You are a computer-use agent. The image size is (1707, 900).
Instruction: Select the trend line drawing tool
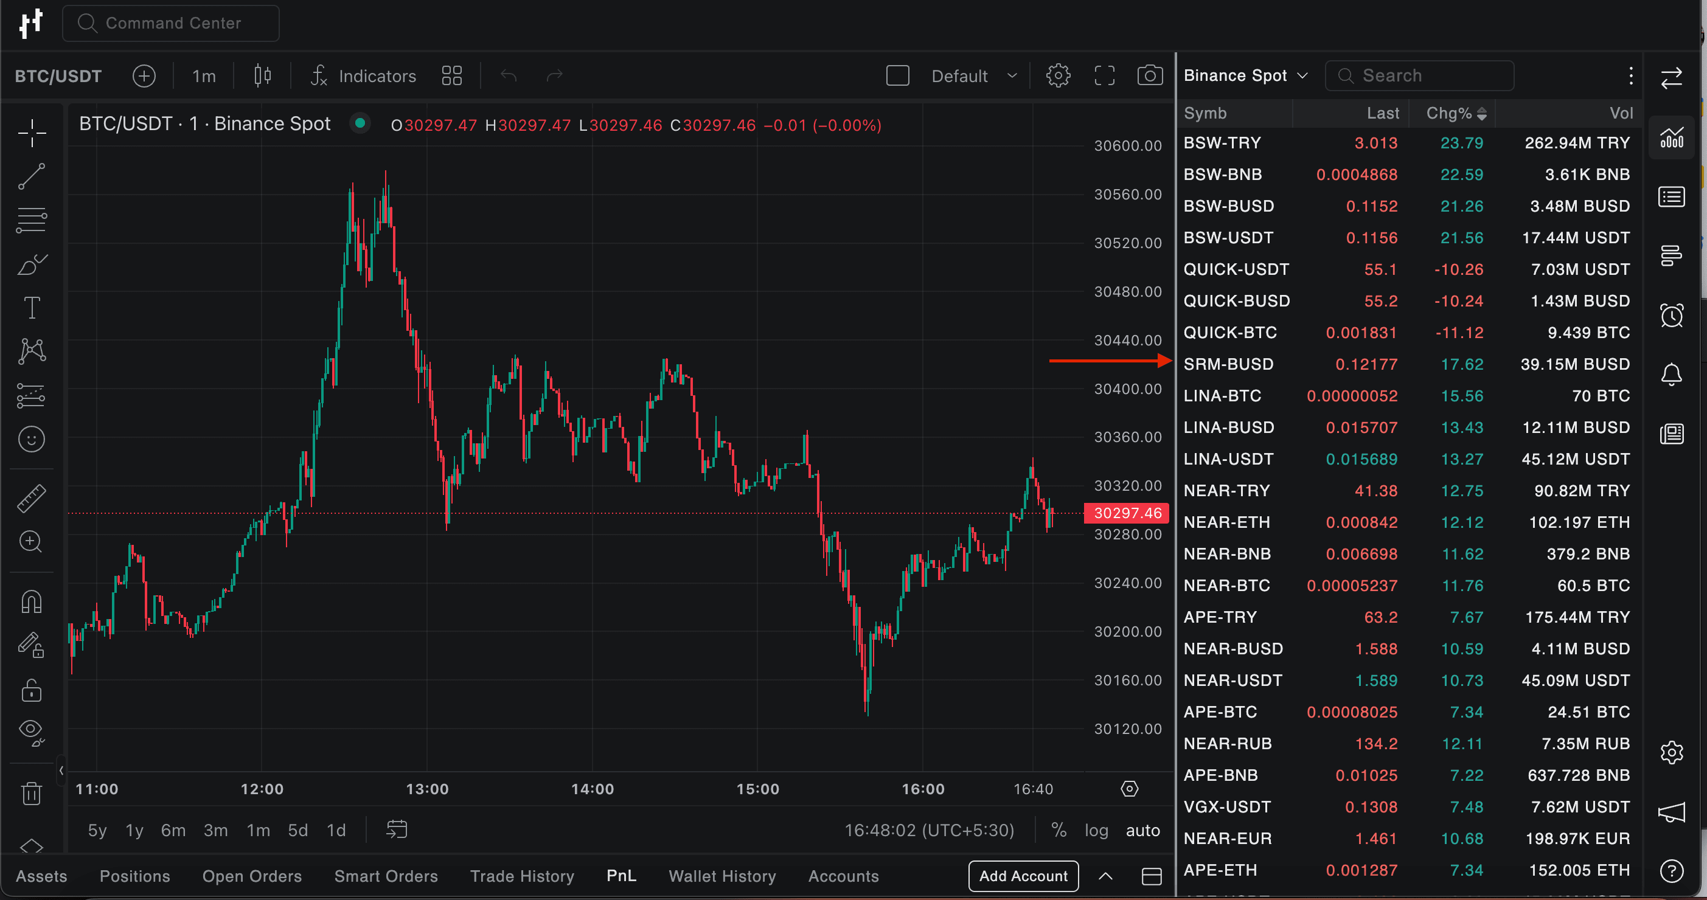pyautogui.click(x=31, y=177)
